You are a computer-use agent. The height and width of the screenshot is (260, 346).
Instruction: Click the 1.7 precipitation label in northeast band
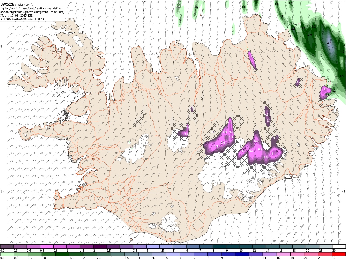point(304,28)
